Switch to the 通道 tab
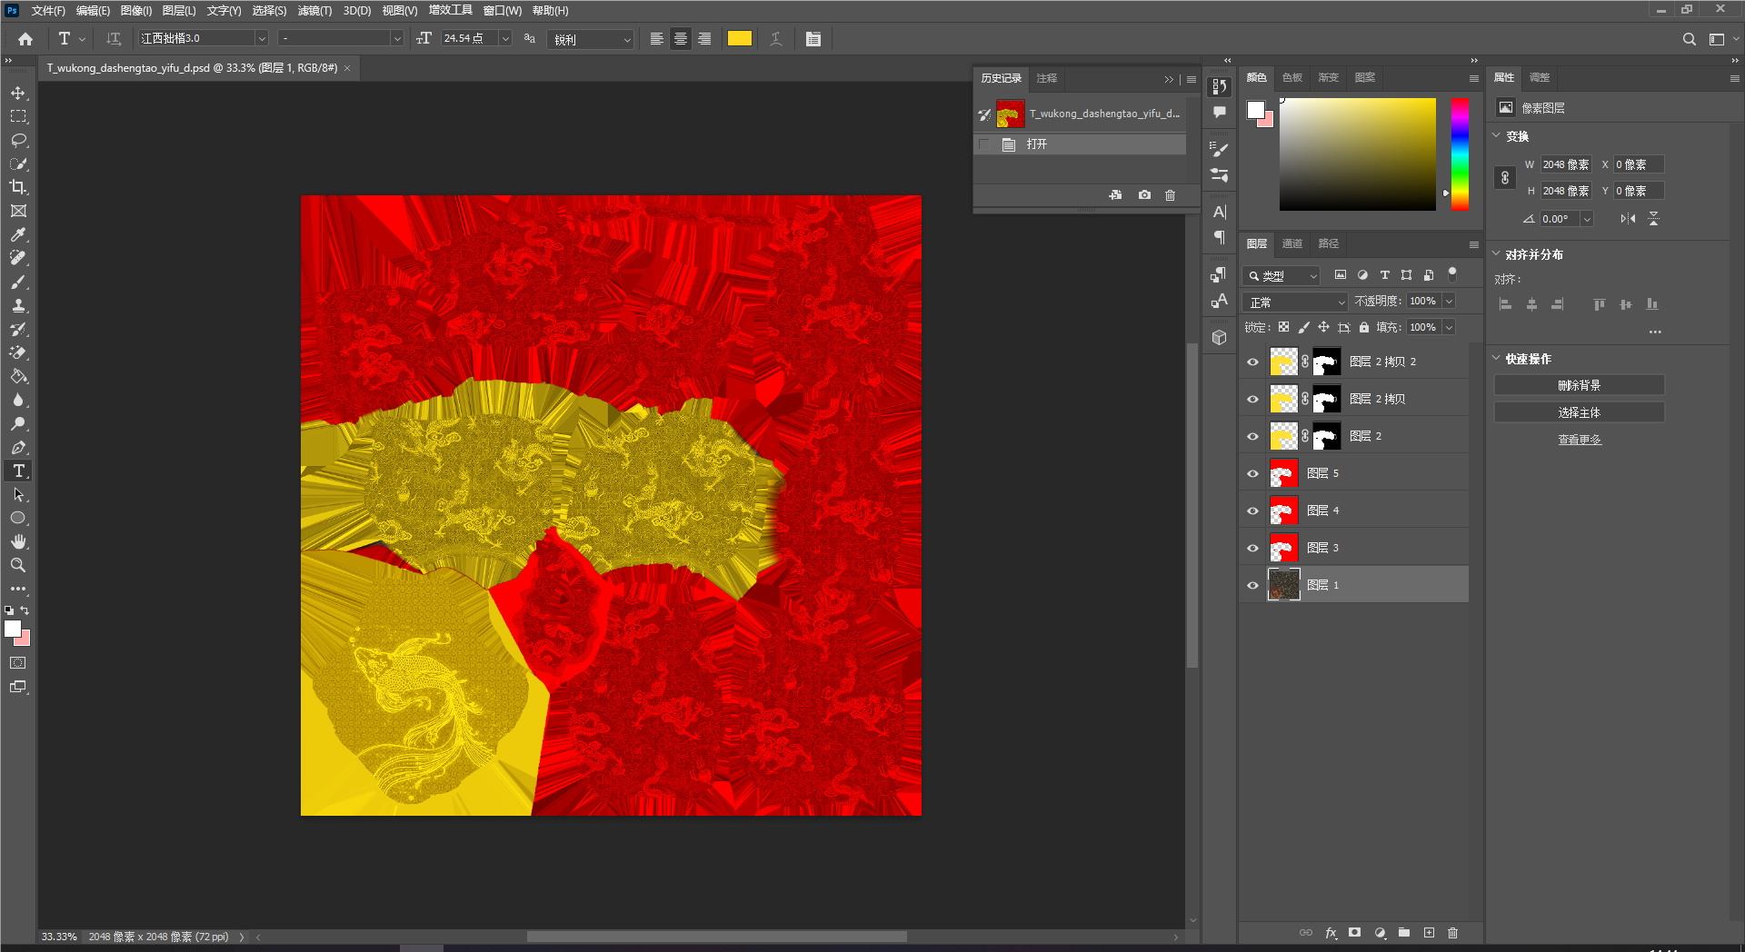The height and width of the screenshot is (952, 1745). 1291,243
